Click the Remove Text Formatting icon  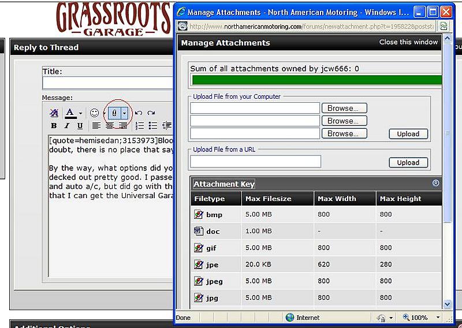54,113
